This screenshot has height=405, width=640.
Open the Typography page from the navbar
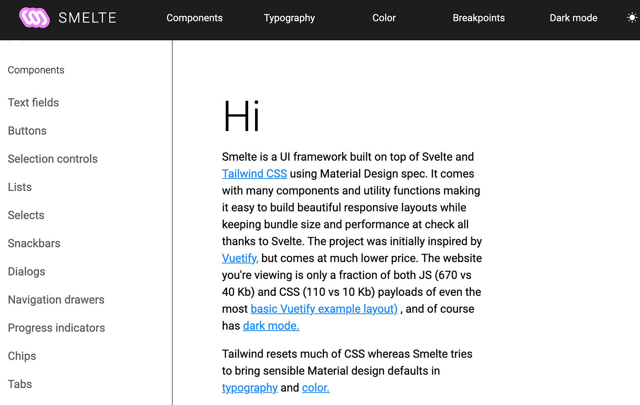tap(289, 18)
